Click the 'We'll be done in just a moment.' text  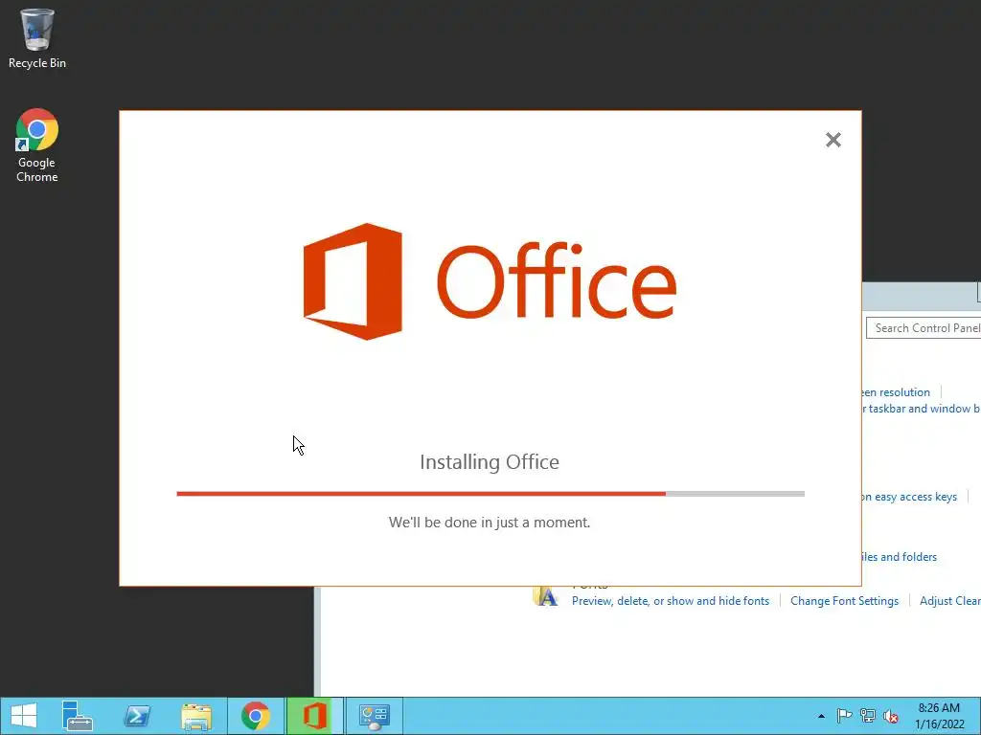[x=490, y=523]
